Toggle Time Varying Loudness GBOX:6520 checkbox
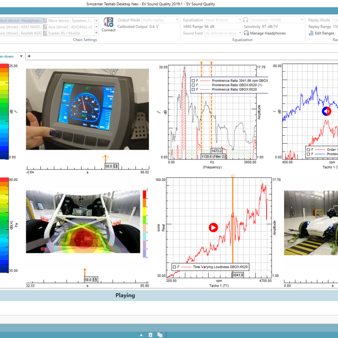The width and height of the screenshot is (338, 338). [174, 267]
